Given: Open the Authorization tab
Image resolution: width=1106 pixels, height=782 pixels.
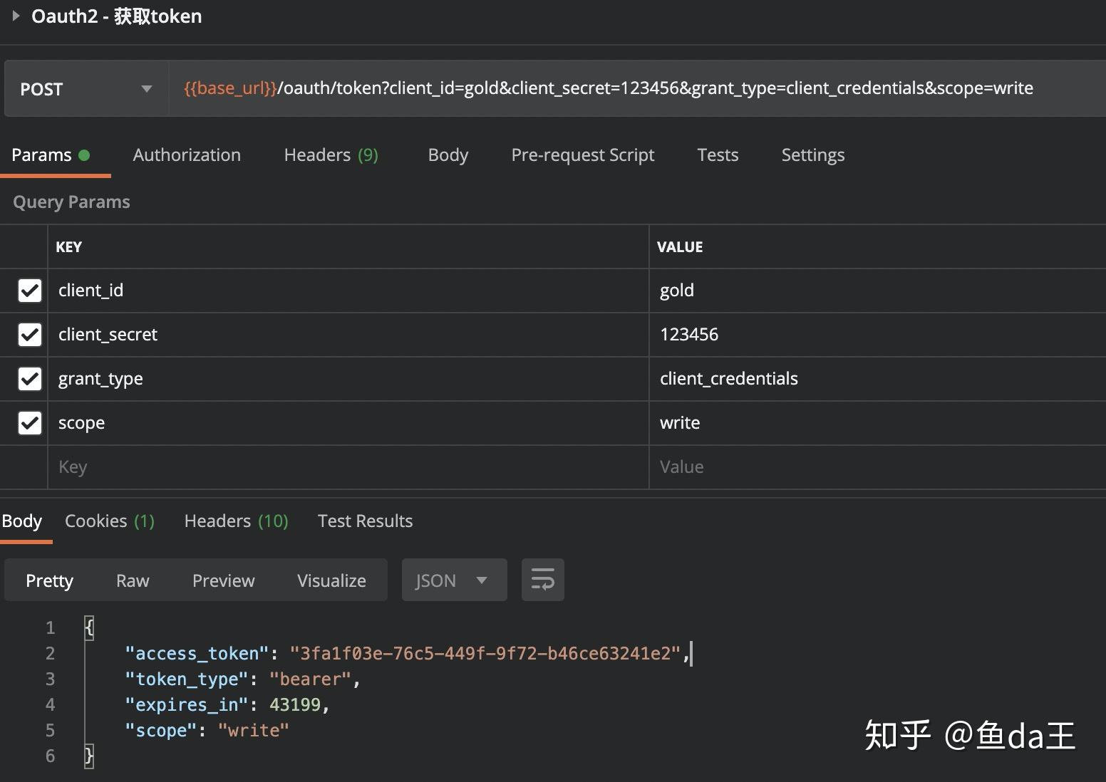Looking at the screenshot, I should coord(187,155).
